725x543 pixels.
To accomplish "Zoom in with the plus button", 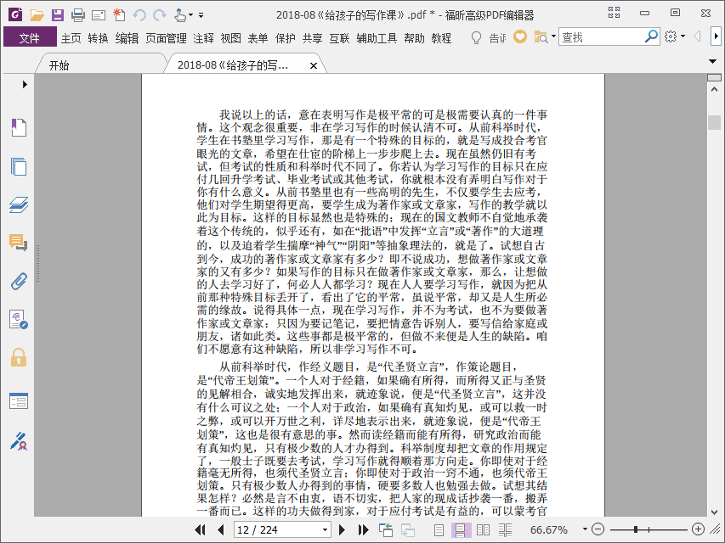I will pos(698,529).
